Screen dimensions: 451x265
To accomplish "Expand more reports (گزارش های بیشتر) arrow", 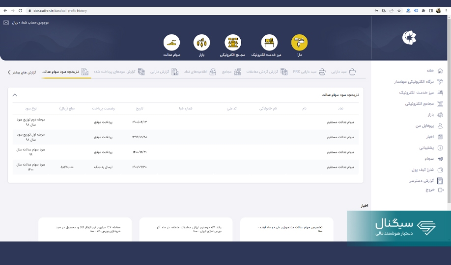I will point(9,72).
